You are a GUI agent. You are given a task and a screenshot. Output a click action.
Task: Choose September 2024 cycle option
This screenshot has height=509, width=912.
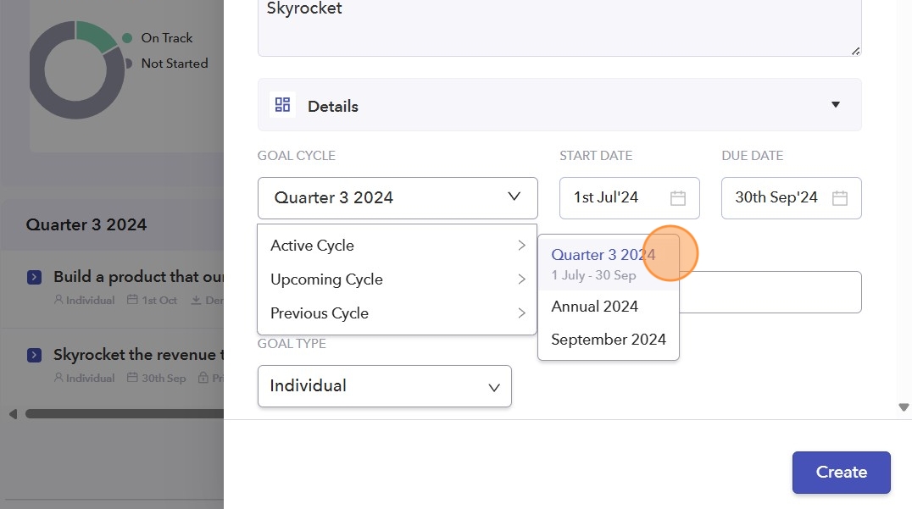click(609, 340)
